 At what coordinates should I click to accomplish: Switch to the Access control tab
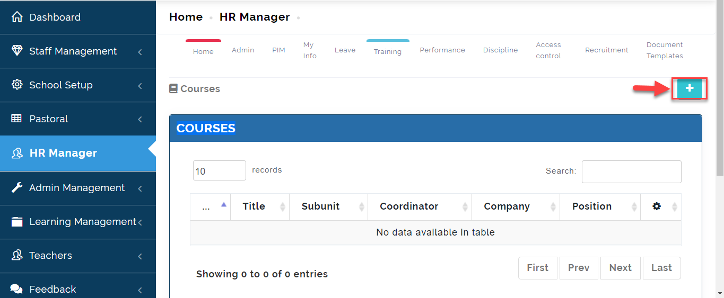click(548, 50)
